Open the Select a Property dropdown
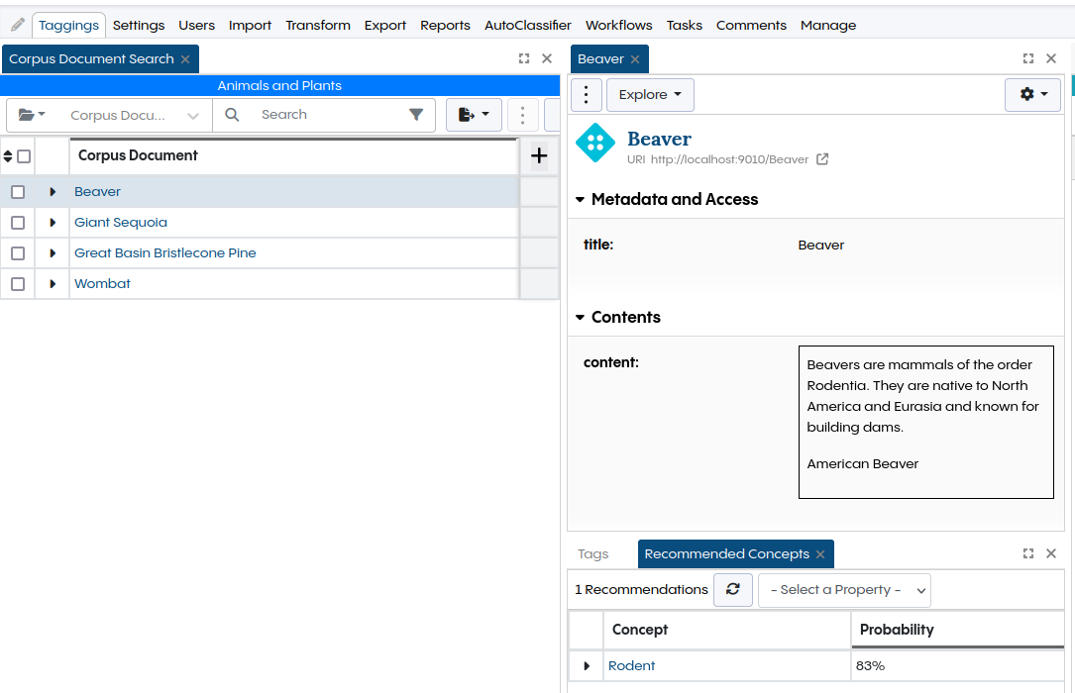The image size is (1075, 693). 844,590
